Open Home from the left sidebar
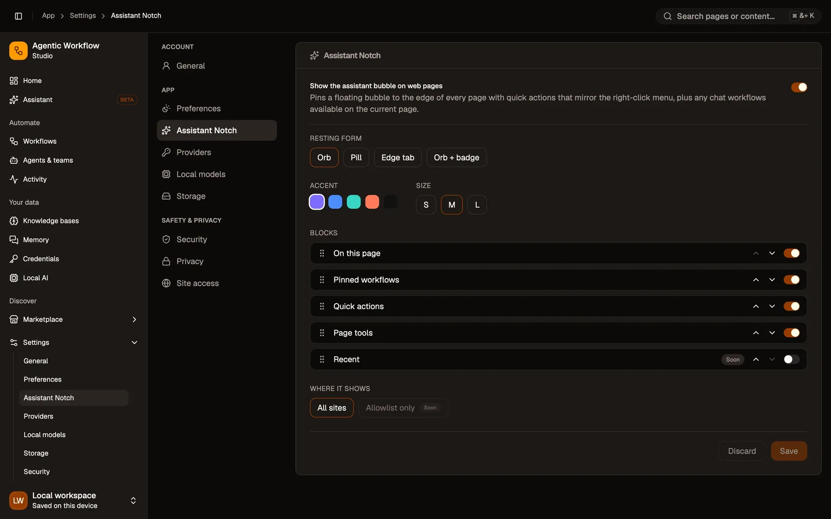This screenshot has height=519, width=831. coord(74,81)
